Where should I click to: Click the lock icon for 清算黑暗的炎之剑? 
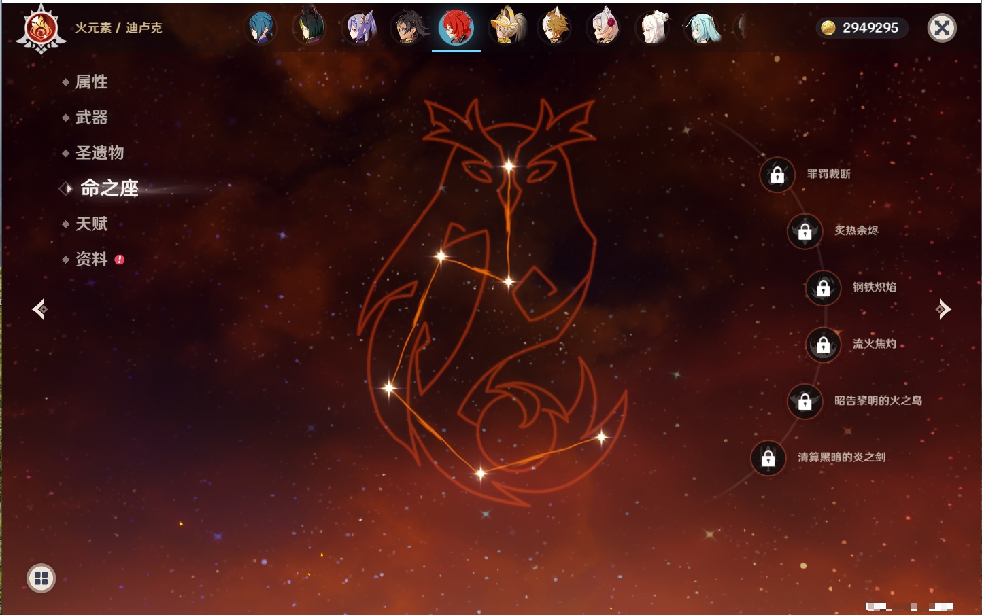click(768, 458)
